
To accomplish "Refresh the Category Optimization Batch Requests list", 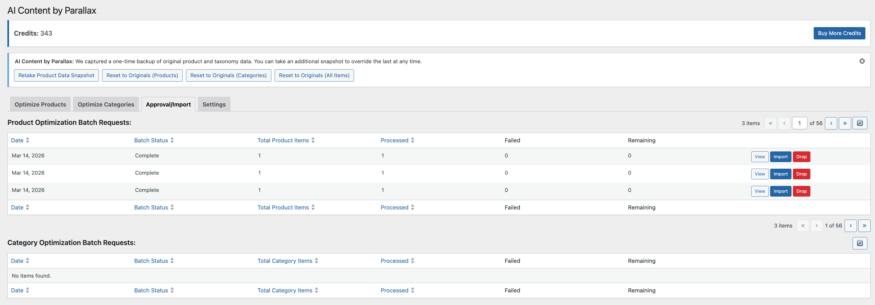I will tap(860, 243).
